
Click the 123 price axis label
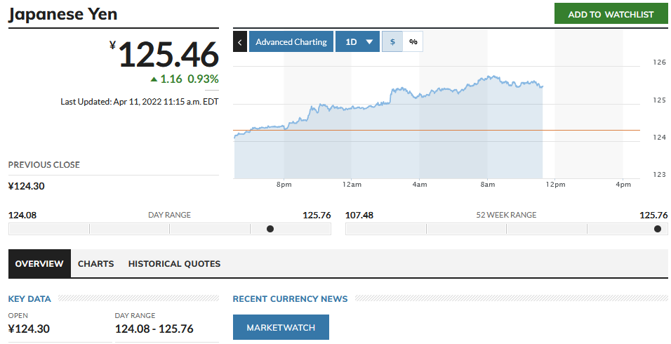click(660, 174)
